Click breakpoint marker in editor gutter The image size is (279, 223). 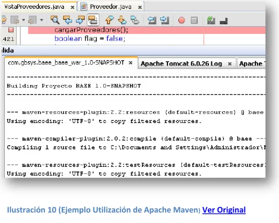pyautogui.click(x=11, y=30)
